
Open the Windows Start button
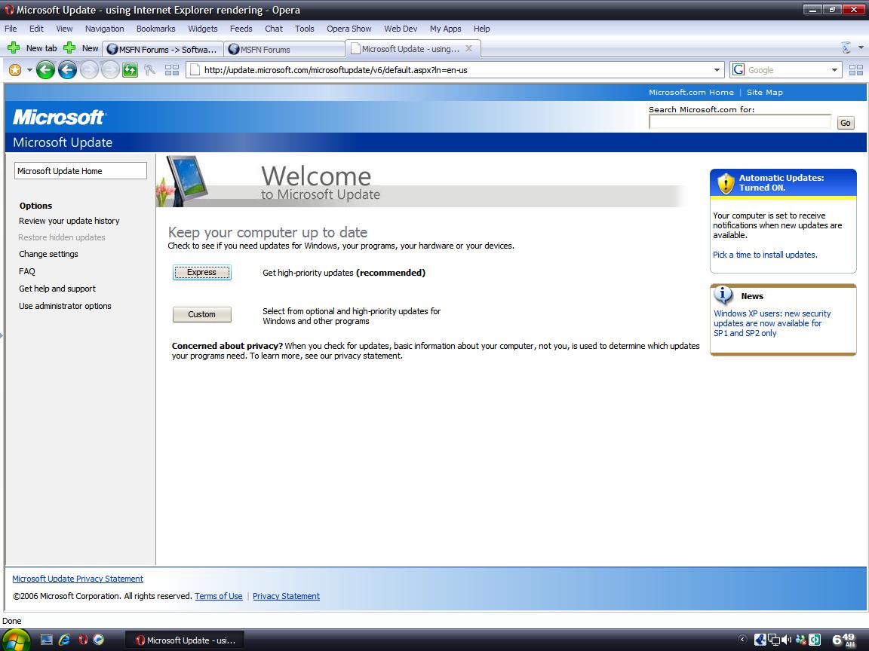pos(16,640)
